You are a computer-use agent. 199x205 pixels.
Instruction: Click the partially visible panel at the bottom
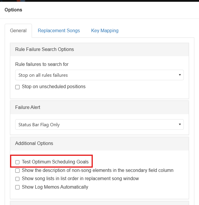click(x=99, y=203)
